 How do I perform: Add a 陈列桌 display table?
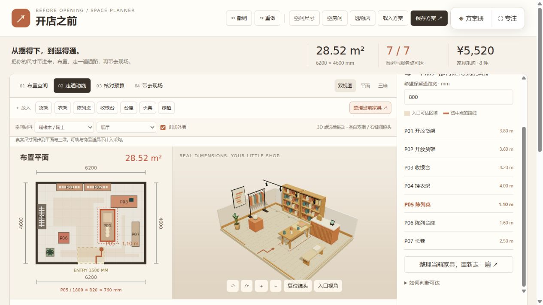(x=84, y=108)
